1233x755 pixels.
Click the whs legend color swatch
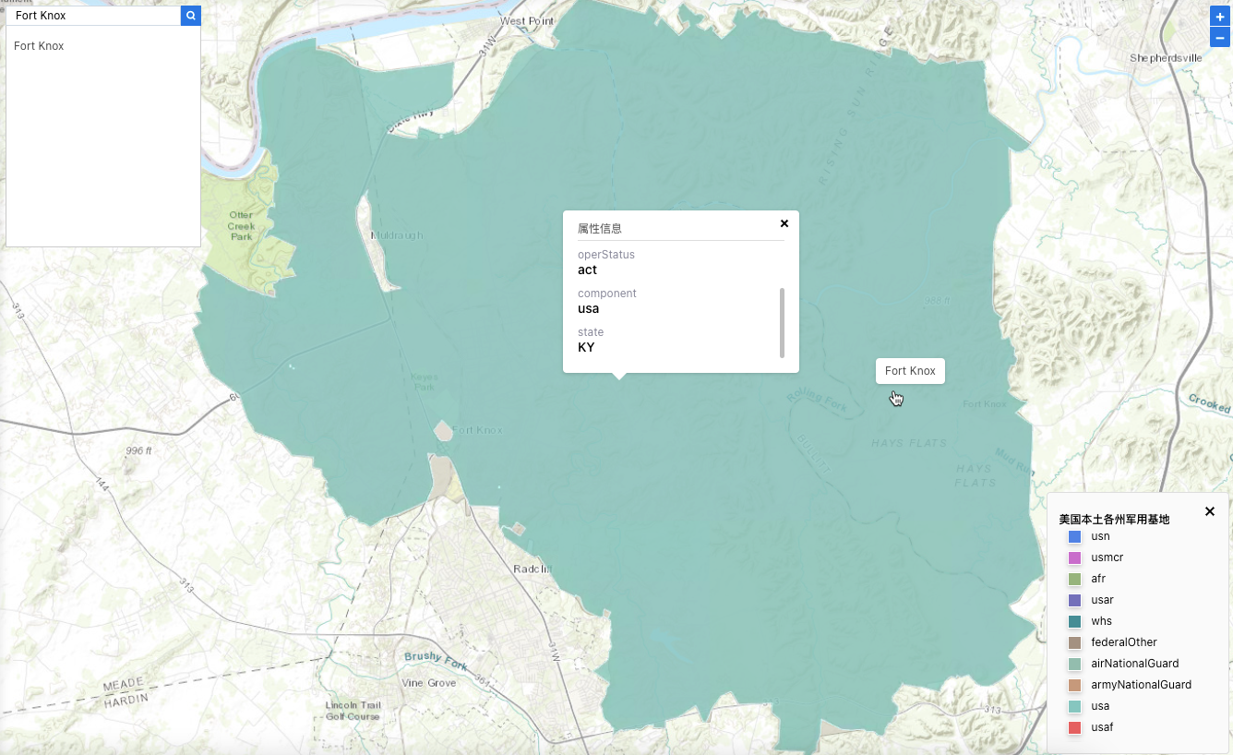click(1074, 621)
